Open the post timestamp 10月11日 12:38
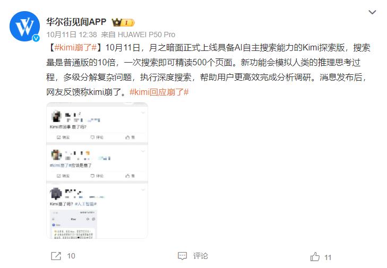Image resolution: width=387 pixels, height=268 pixels. pyautogui.click(x=72, y=34)
